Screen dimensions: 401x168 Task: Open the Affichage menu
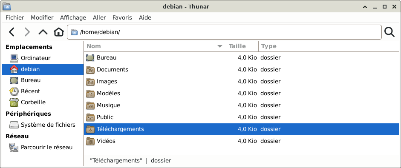point(73,17)
